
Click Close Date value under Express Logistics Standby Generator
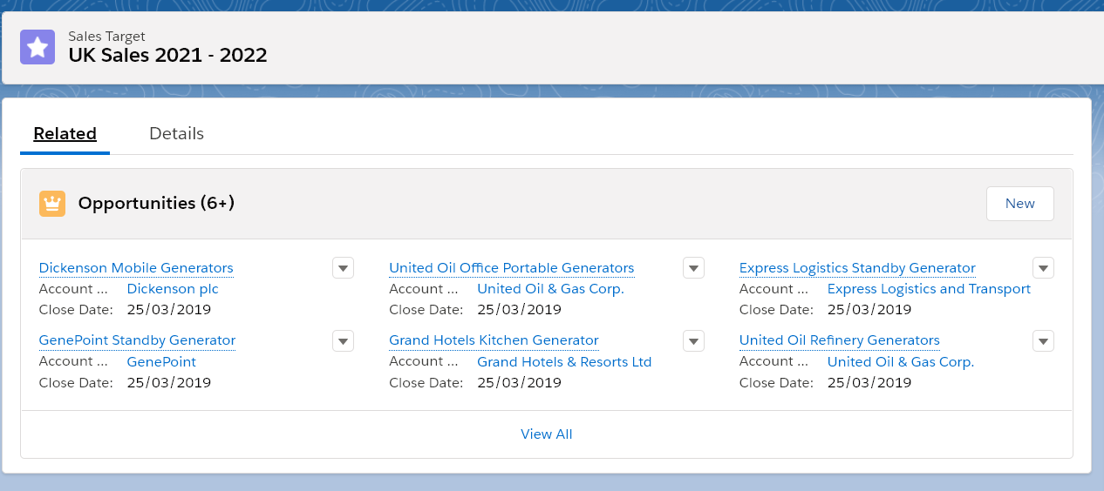(869, 310)
